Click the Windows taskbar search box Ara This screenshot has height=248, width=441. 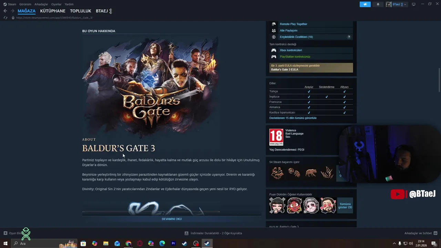[x=45, y=244]
